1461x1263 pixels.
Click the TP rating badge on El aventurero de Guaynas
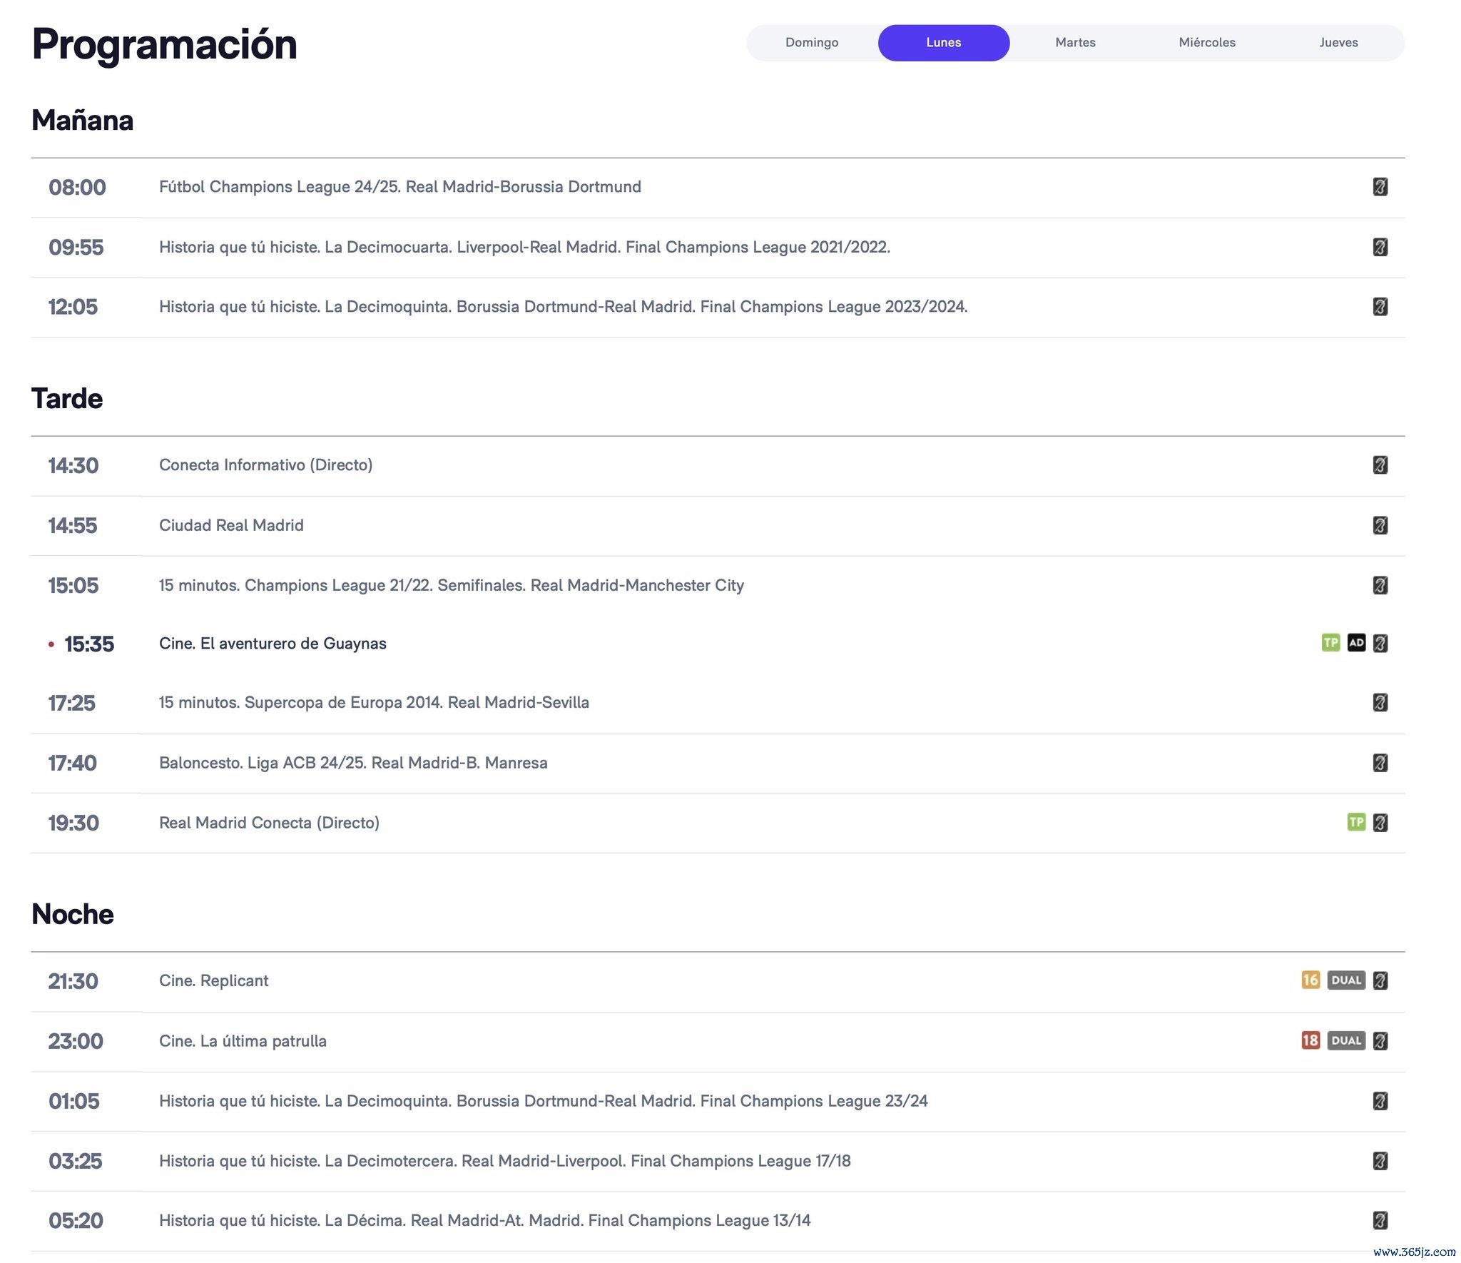[1330, 643]
